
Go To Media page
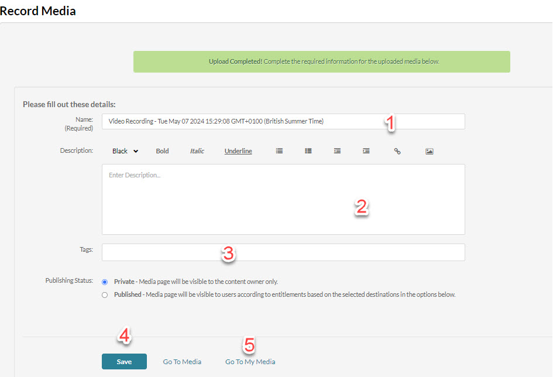[181, 361]
